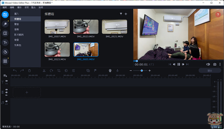Open clip properties sliders icon
The height and width of the screenshot is (129, 224).
click(73, 71)
